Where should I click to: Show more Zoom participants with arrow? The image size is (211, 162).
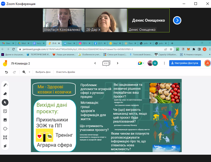[x=177, y=20]
